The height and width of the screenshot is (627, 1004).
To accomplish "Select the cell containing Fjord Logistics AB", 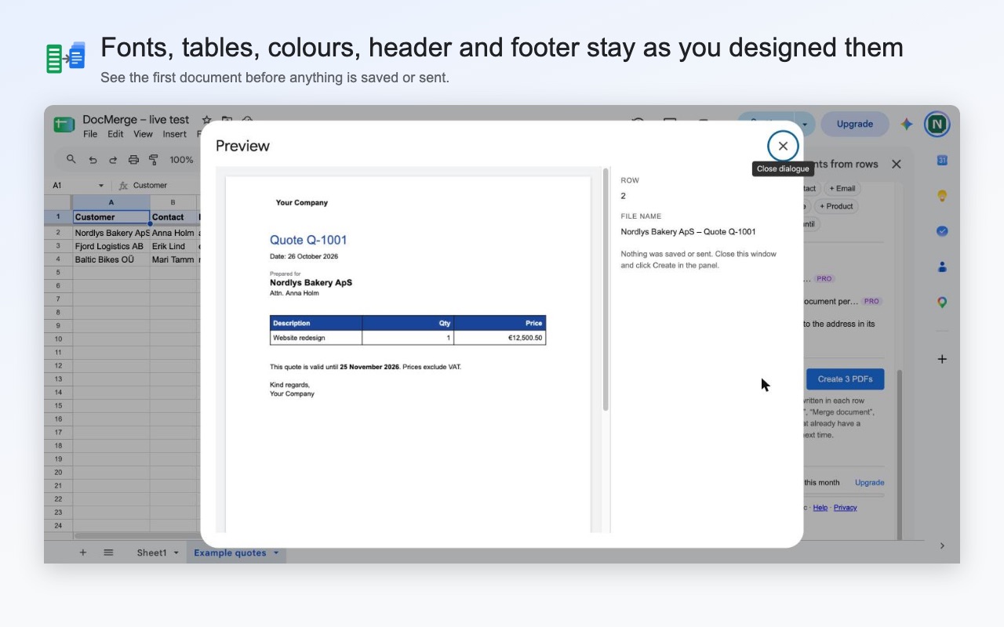I will [x=111, y=246].
